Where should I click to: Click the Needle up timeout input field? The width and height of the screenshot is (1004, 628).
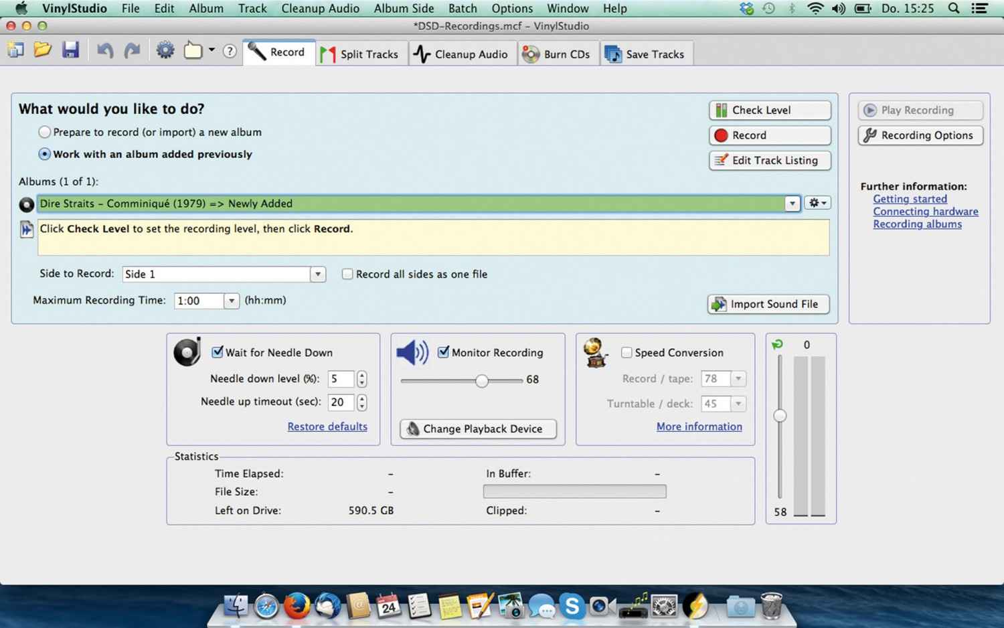341,402
